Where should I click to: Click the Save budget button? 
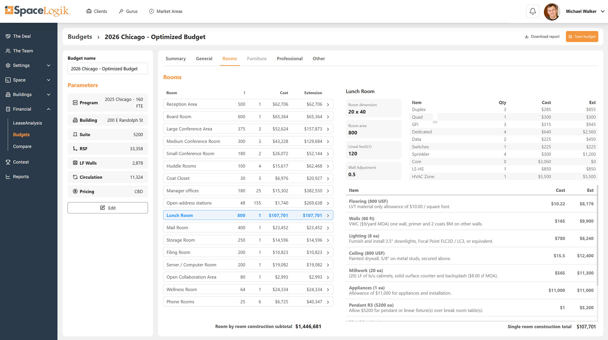[582, 36]
